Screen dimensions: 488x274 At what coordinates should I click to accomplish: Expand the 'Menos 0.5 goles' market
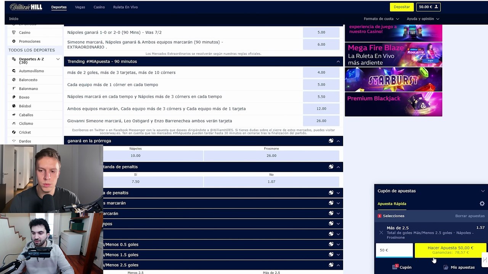pos(338,244)
